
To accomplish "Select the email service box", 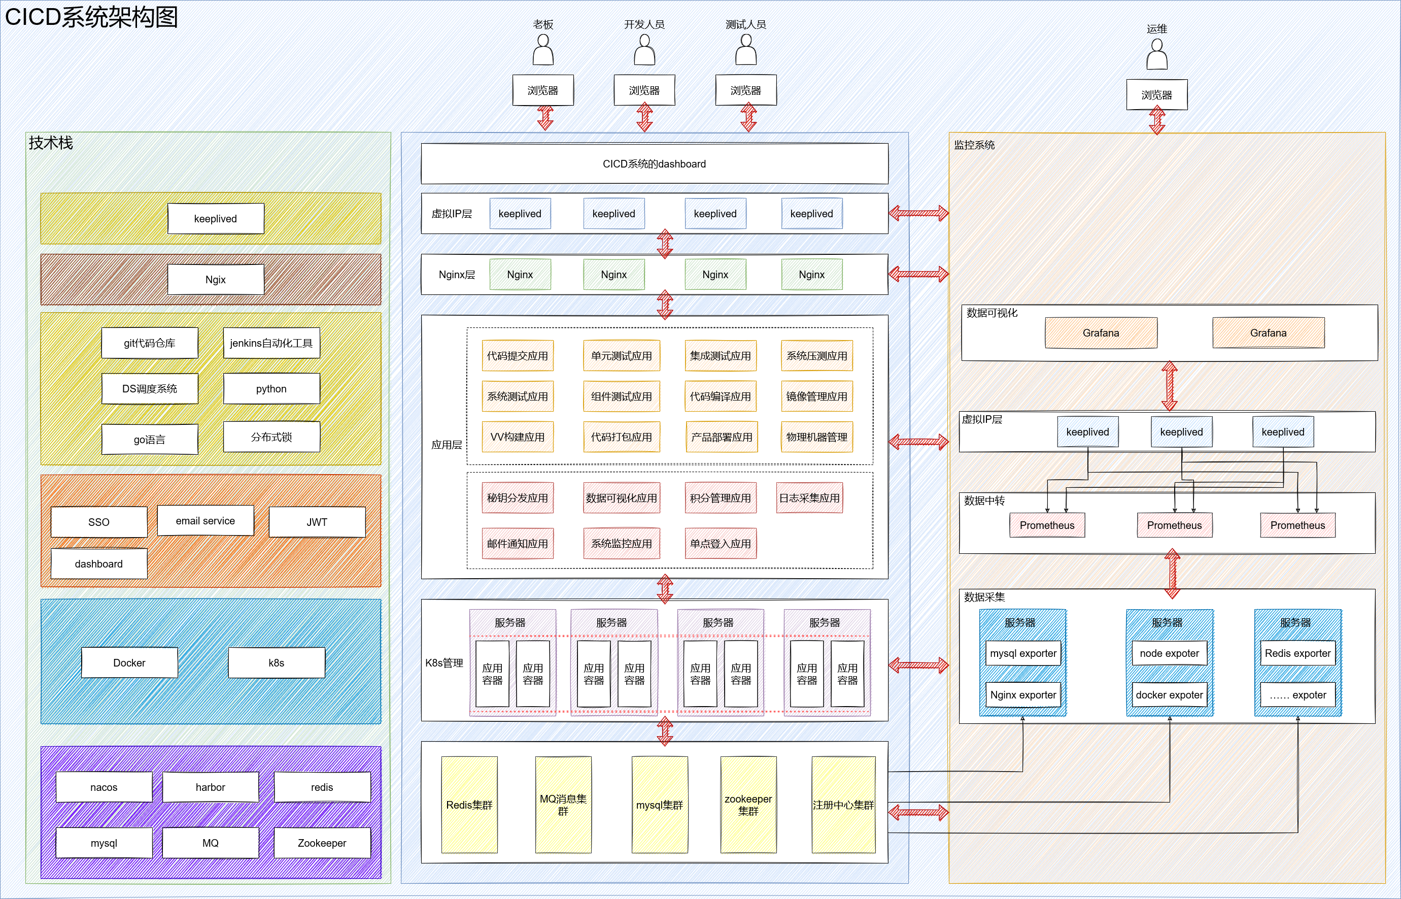I will 206,521.
